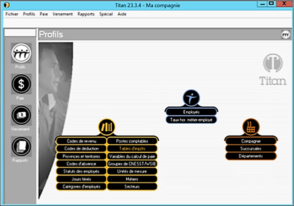Open Codes de revenu

pyautogui.click(x=81, y=141)
